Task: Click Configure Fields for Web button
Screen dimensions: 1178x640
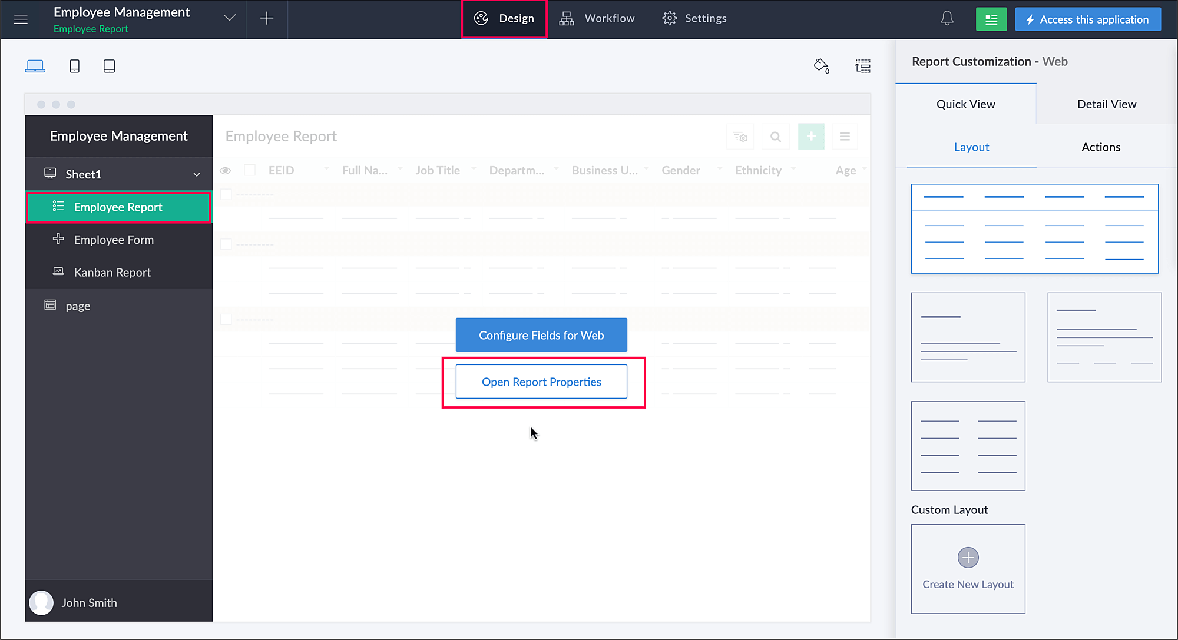Action: (541, 335)
